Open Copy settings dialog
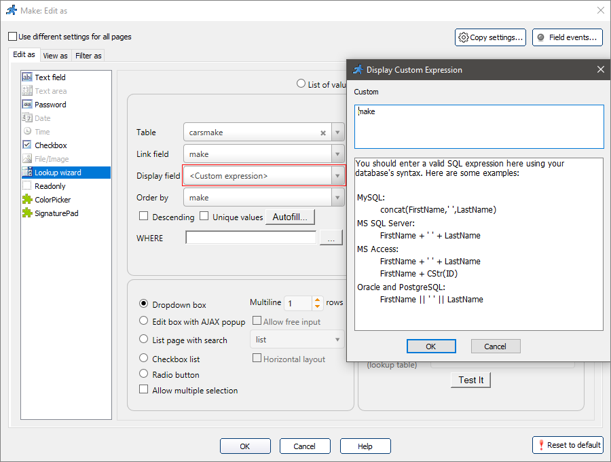 pos(490,37)
